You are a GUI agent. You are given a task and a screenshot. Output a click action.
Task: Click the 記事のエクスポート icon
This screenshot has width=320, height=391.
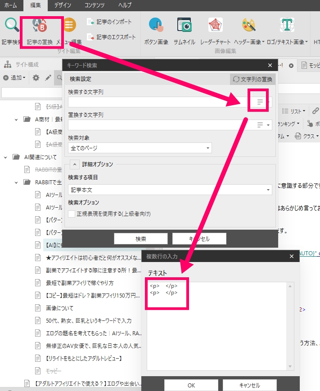pyautogui.click(x=90, y=37)
